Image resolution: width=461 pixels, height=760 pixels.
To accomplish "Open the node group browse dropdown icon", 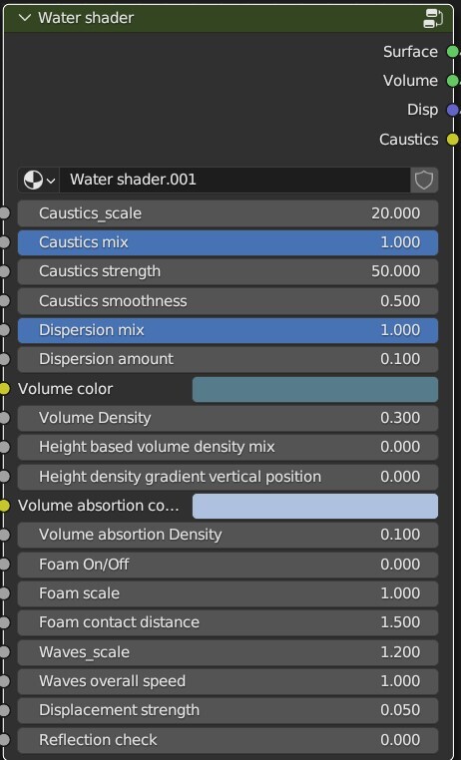I will pos(39,181).
